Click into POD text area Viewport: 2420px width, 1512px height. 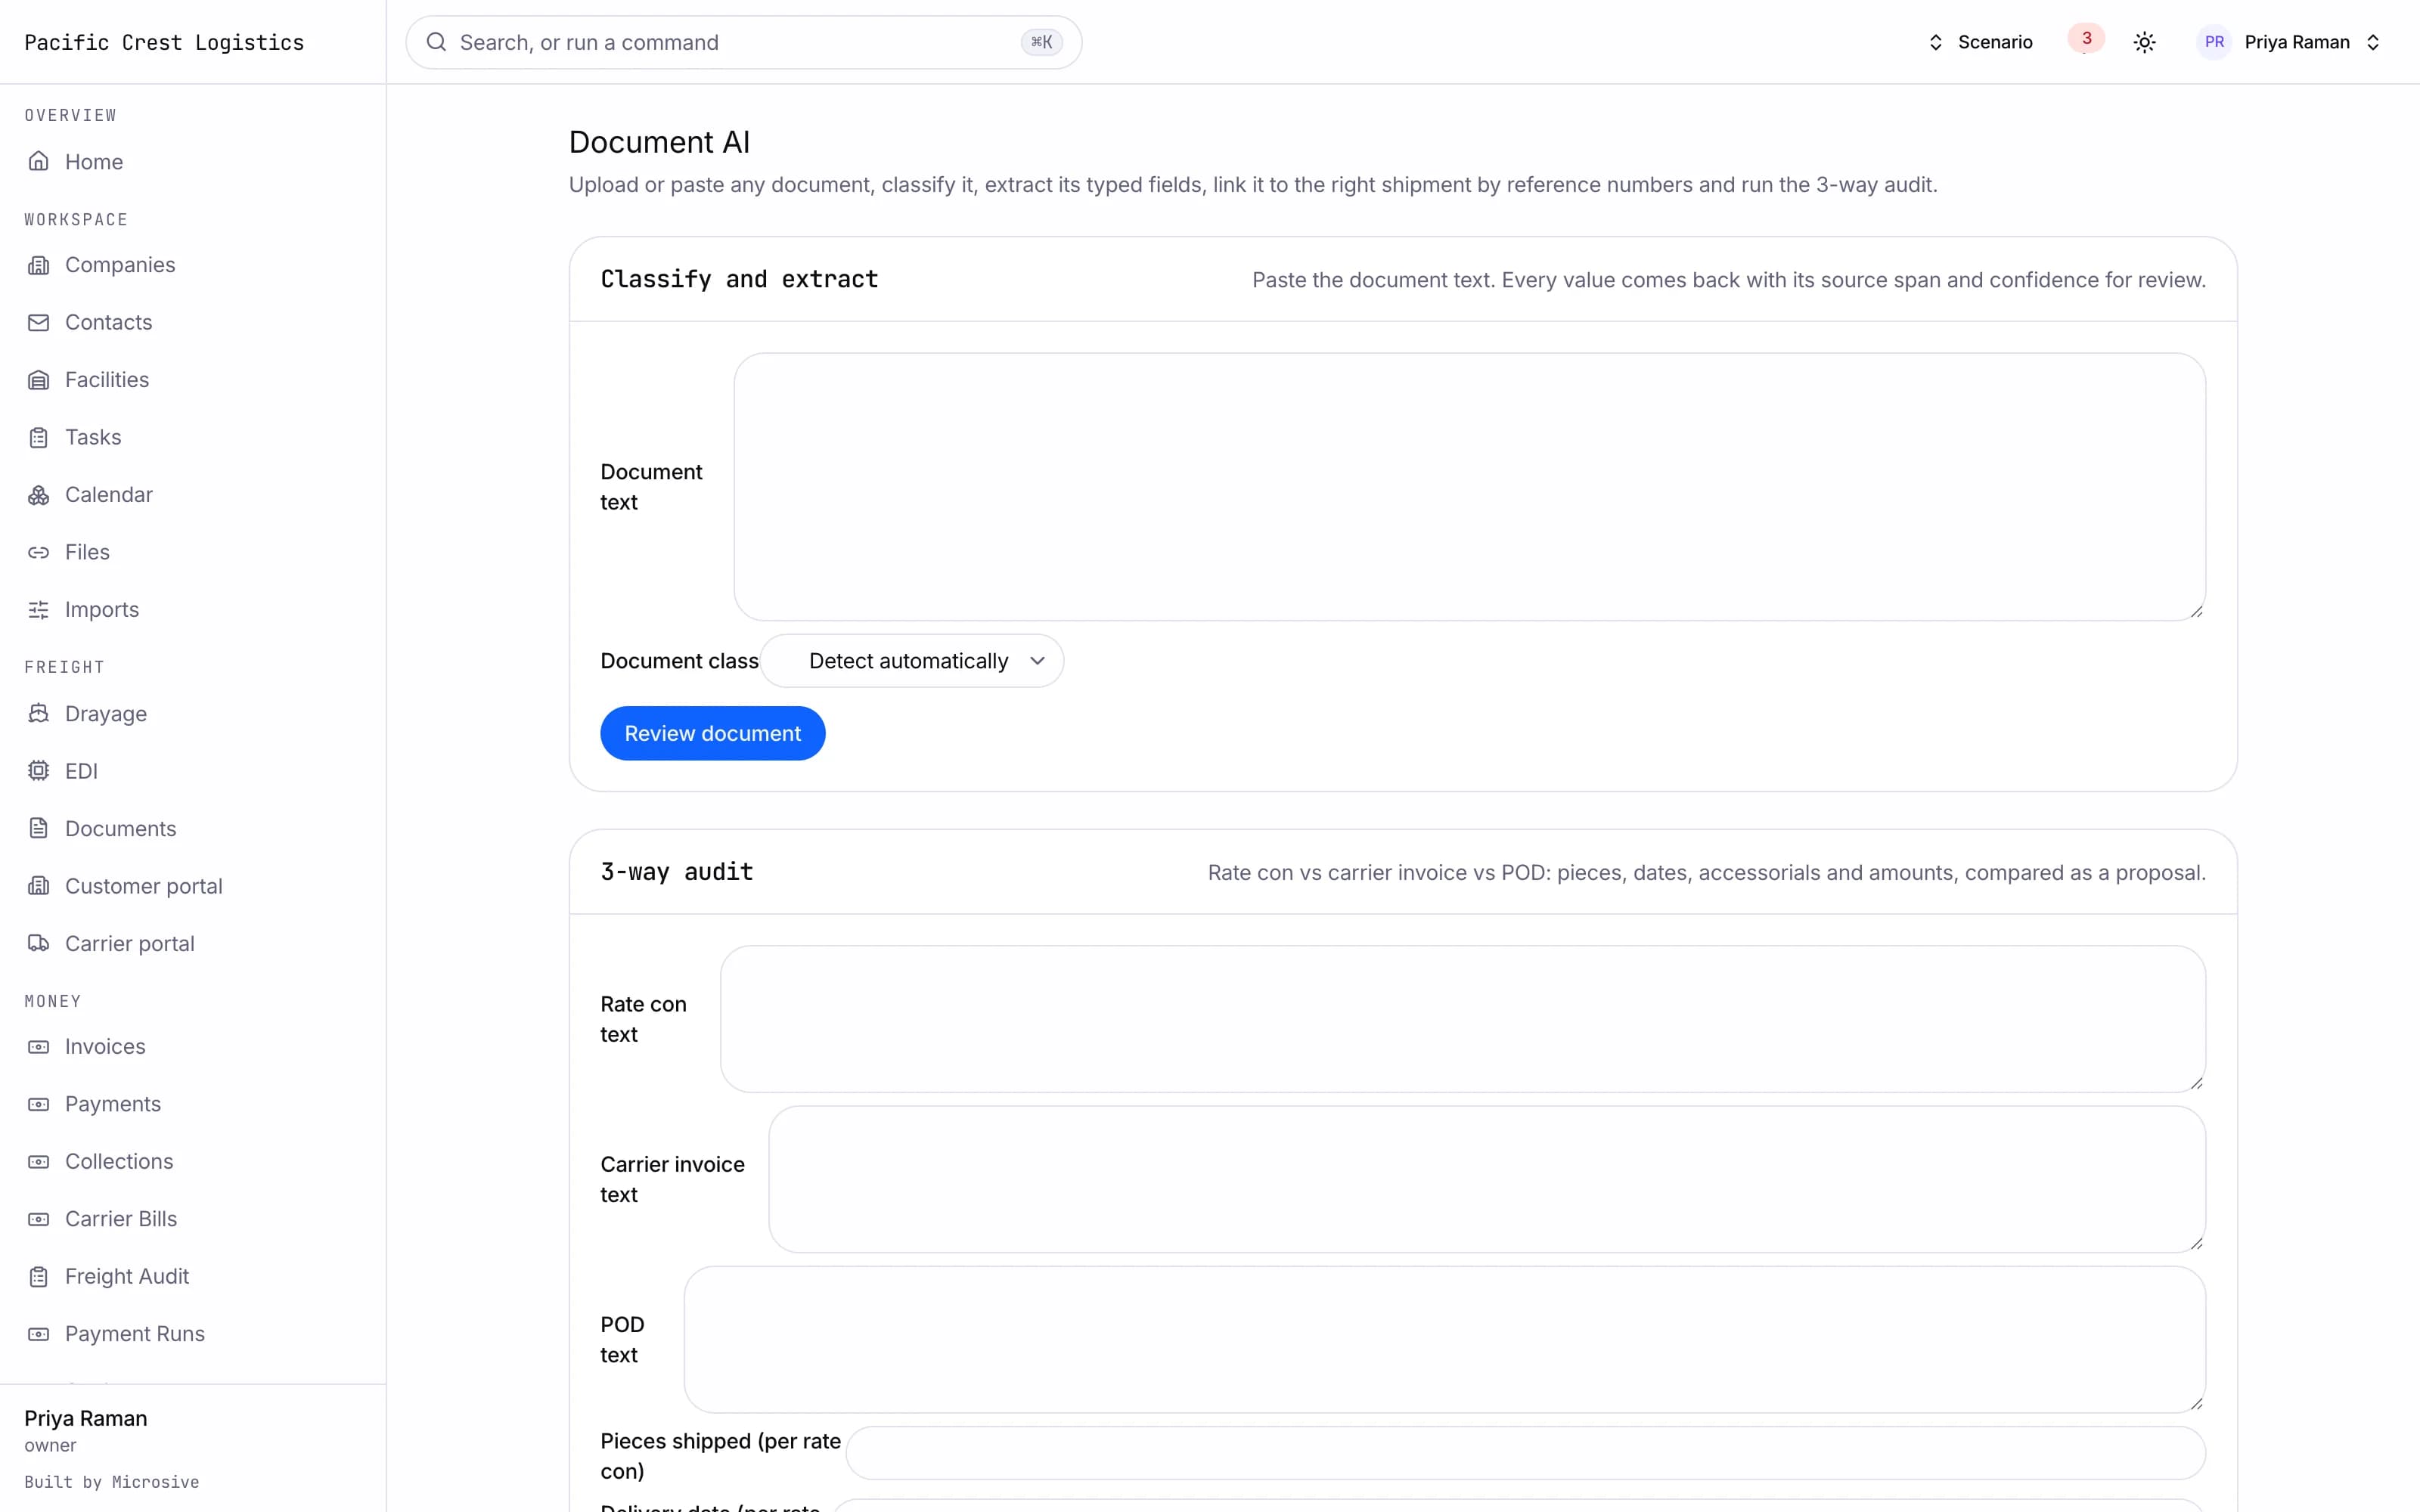1444,1339
